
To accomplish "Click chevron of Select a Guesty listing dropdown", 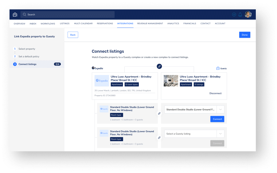I will point(220,134).
